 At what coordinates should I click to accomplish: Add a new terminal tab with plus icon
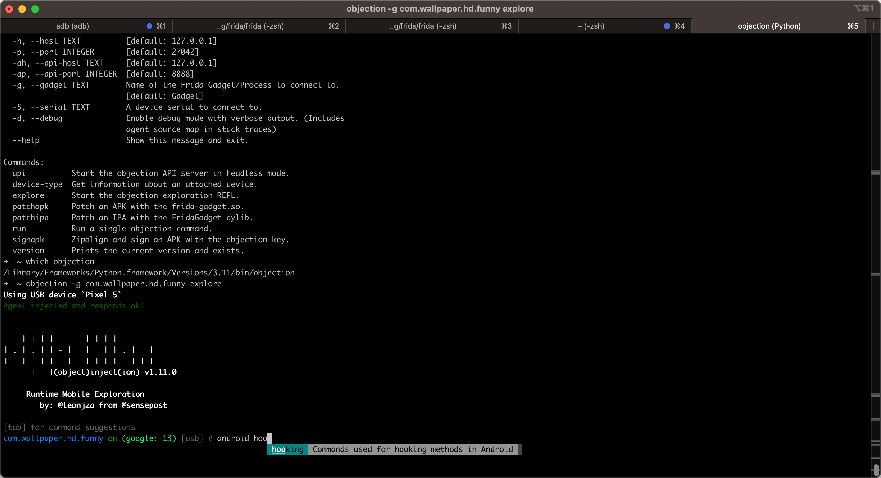coord(873,26)
